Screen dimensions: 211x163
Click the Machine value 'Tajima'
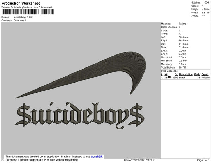183,24
